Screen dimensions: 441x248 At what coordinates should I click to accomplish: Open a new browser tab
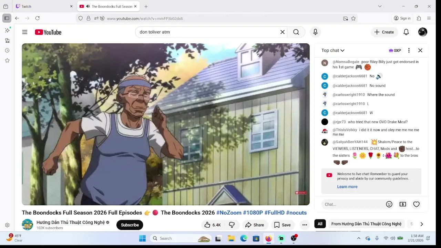146,7
